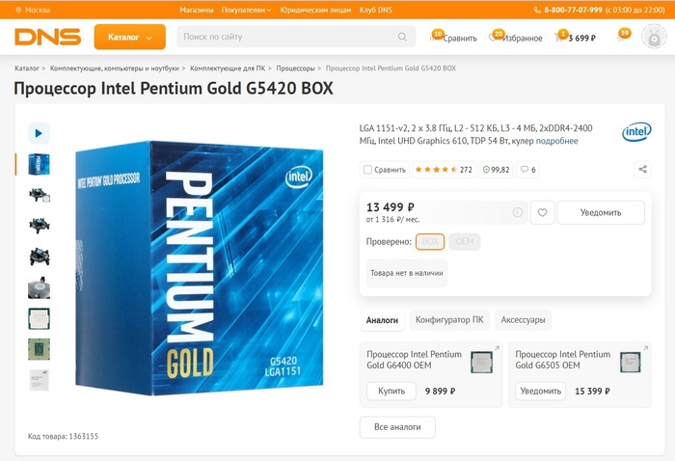This screenshot has width=675, height=461.
Task: Click the share icon
Action: point(642,170)
